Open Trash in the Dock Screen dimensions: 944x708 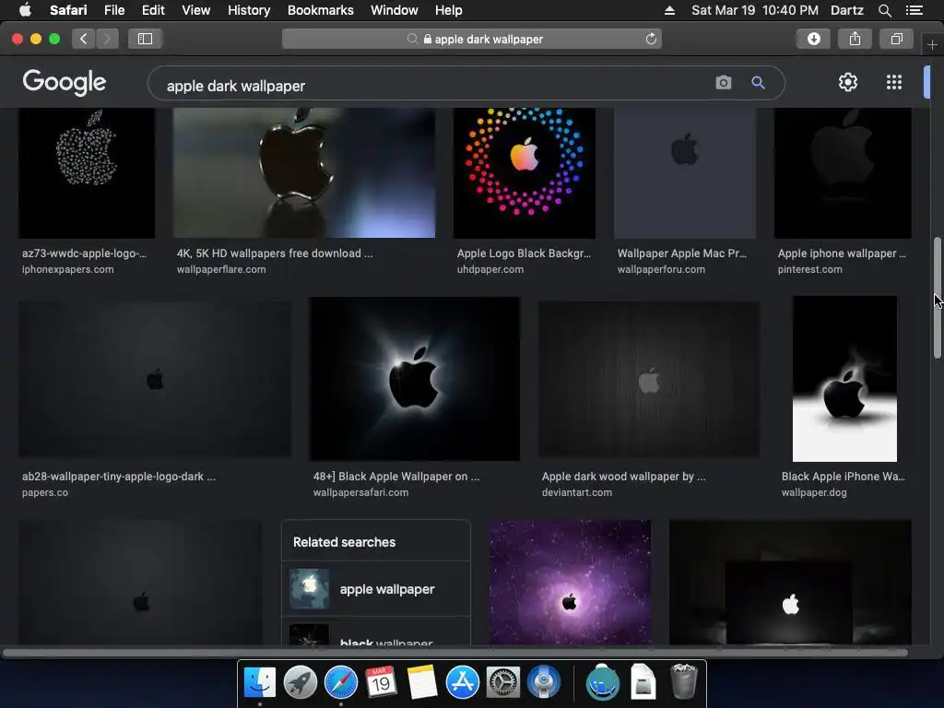point(683,681)
